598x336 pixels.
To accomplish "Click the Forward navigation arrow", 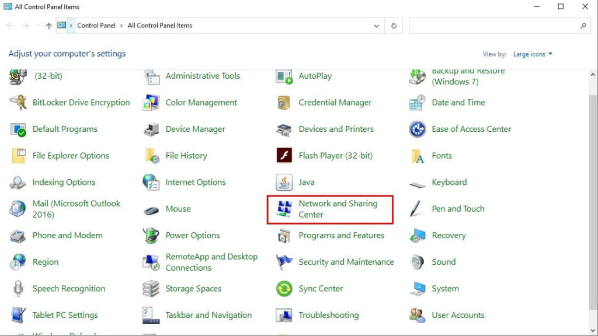I will pos(25,26).
